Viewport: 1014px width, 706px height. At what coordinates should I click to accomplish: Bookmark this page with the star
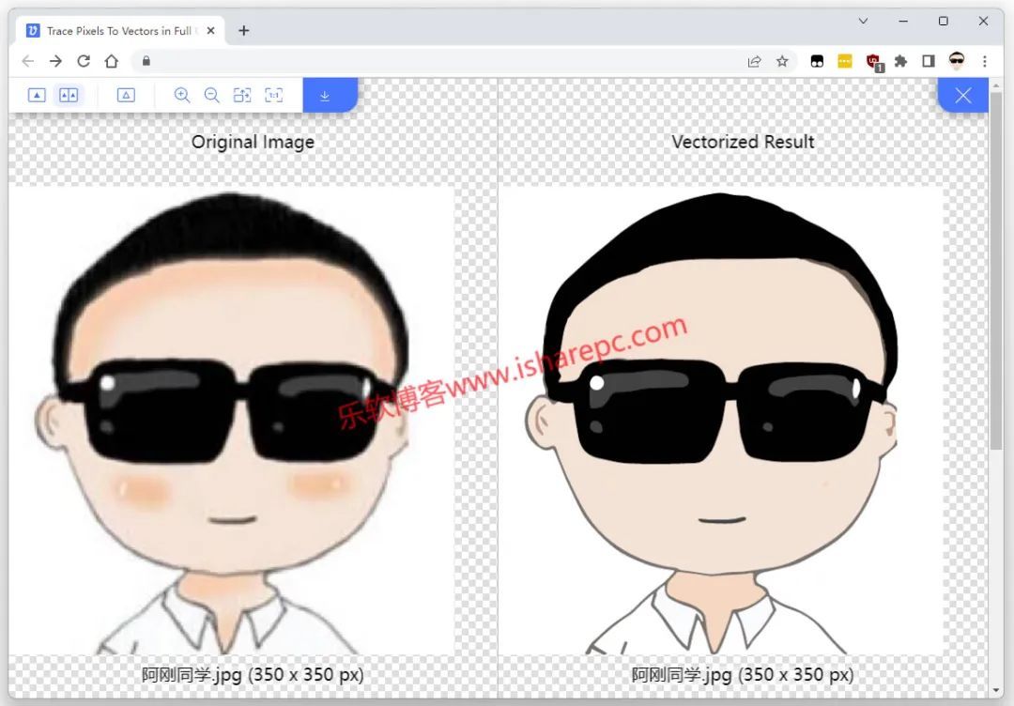point(782,61)
